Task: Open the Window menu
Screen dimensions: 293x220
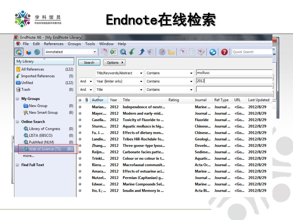Action: pos(106,44)
